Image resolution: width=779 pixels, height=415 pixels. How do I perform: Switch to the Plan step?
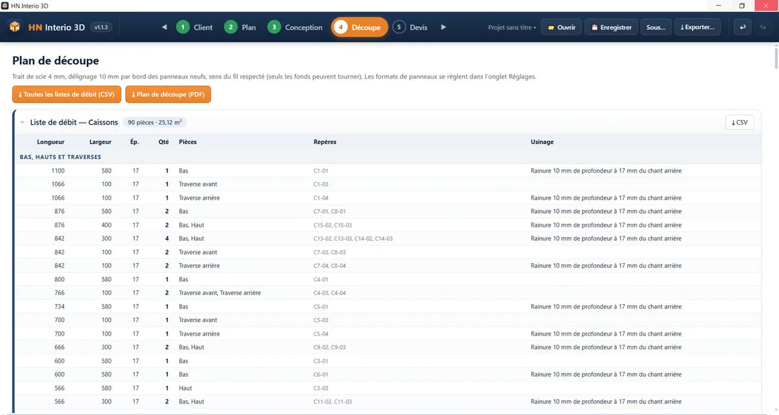(x=240, y=27)
